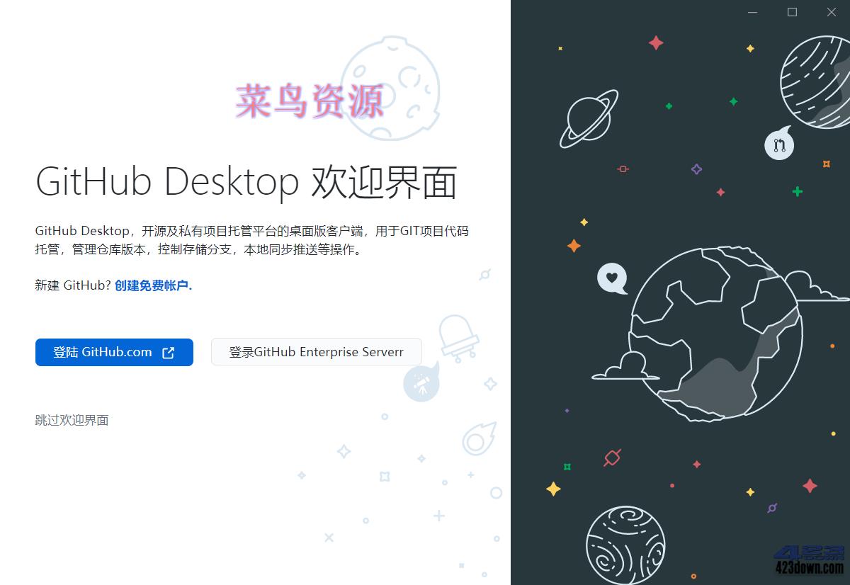Click the ringed Saturn planet drawing
The height and width of the screenshot is (585, 850).
pos(588,117)
